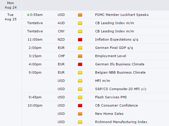
Task: Click the red impact icon for CB Consumer Confidence
Action: [80, 105]
